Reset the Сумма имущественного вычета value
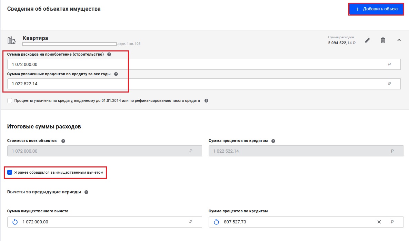409x241 pixels. (x=15, y=222)
